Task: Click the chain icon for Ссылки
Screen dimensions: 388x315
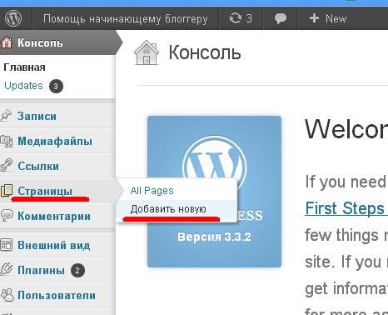Action: tap(6, 166)
